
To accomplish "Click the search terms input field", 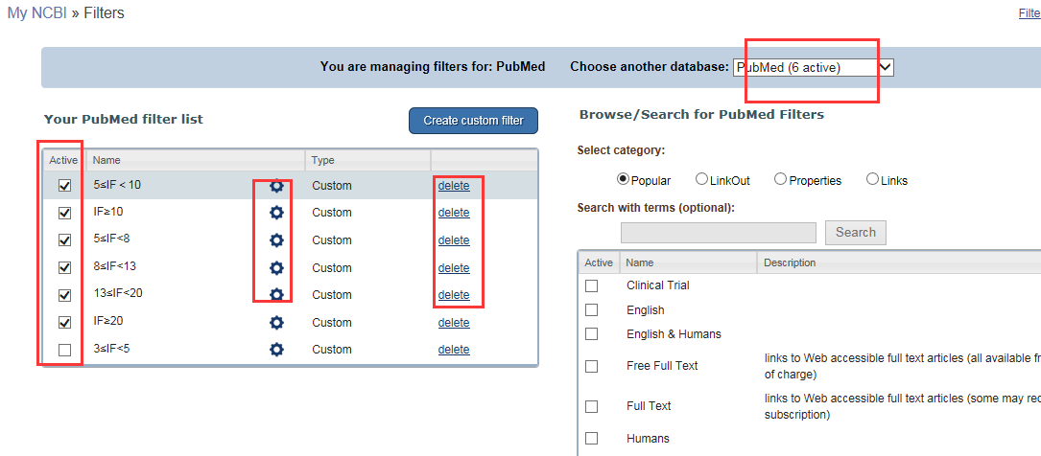I will [718, 233].
